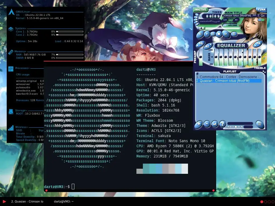Click the dartz@VM3 header in neofetch output

[146, 69]
